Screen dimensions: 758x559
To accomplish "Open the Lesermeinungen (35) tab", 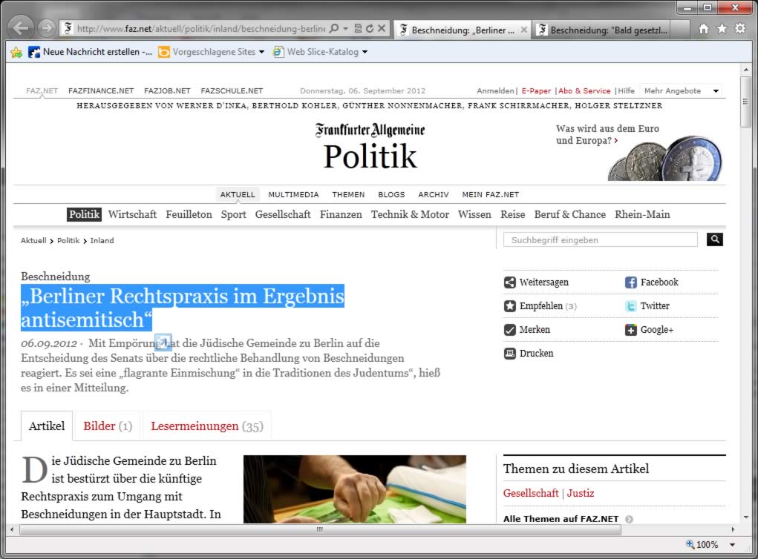I will coord(207,426).
